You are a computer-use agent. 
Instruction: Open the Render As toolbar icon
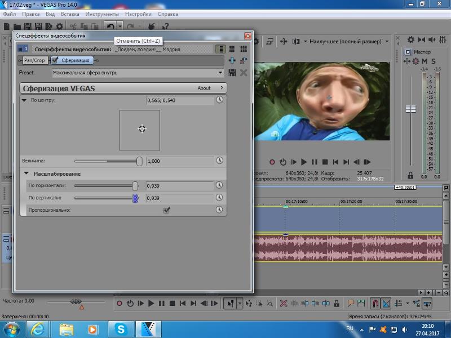tap(48, 26)
